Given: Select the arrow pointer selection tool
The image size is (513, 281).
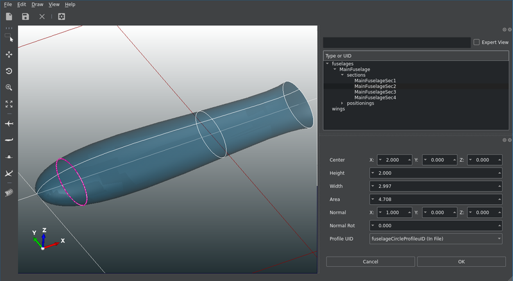Looking at the screenshot, I should pyautogui.click(x=10, y=38).
